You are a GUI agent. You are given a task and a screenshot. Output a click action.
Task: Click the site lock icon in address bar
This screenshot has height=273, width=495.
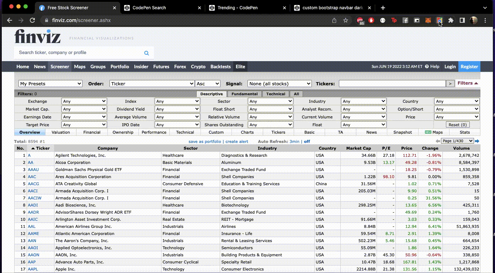pos(47,20)
